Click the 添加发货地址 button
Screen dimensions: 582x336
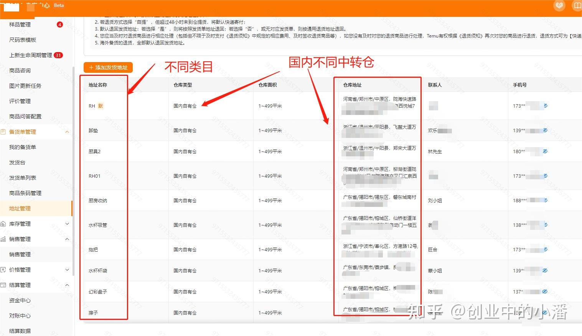[x=108, y=67]
